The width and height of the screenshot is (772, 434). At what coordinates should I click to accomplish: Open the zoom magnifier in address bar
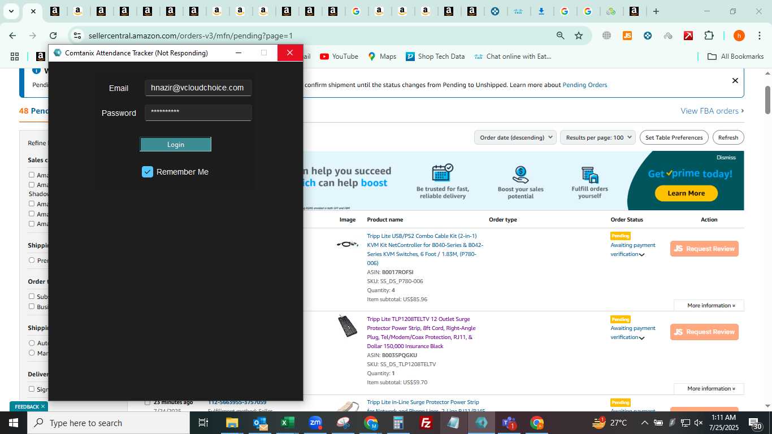(560, 36)
